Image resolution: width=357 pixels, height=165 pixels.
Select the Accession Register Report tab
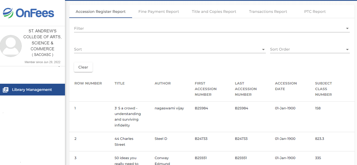pyautogui.click(x=101, y=12)
